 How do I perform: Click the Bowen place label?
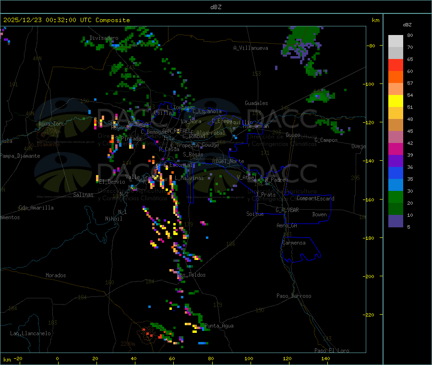coord(320,214)
